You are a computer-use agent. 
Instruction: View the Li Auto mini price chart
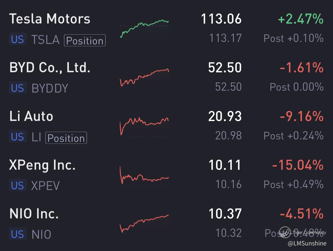(x=144, y=125)
